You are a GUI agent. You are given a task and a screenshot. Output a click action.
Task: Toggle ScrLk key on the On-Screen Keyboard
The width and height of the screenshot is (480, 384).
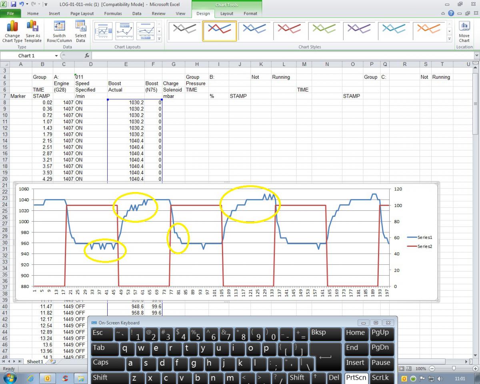[380, 378]
